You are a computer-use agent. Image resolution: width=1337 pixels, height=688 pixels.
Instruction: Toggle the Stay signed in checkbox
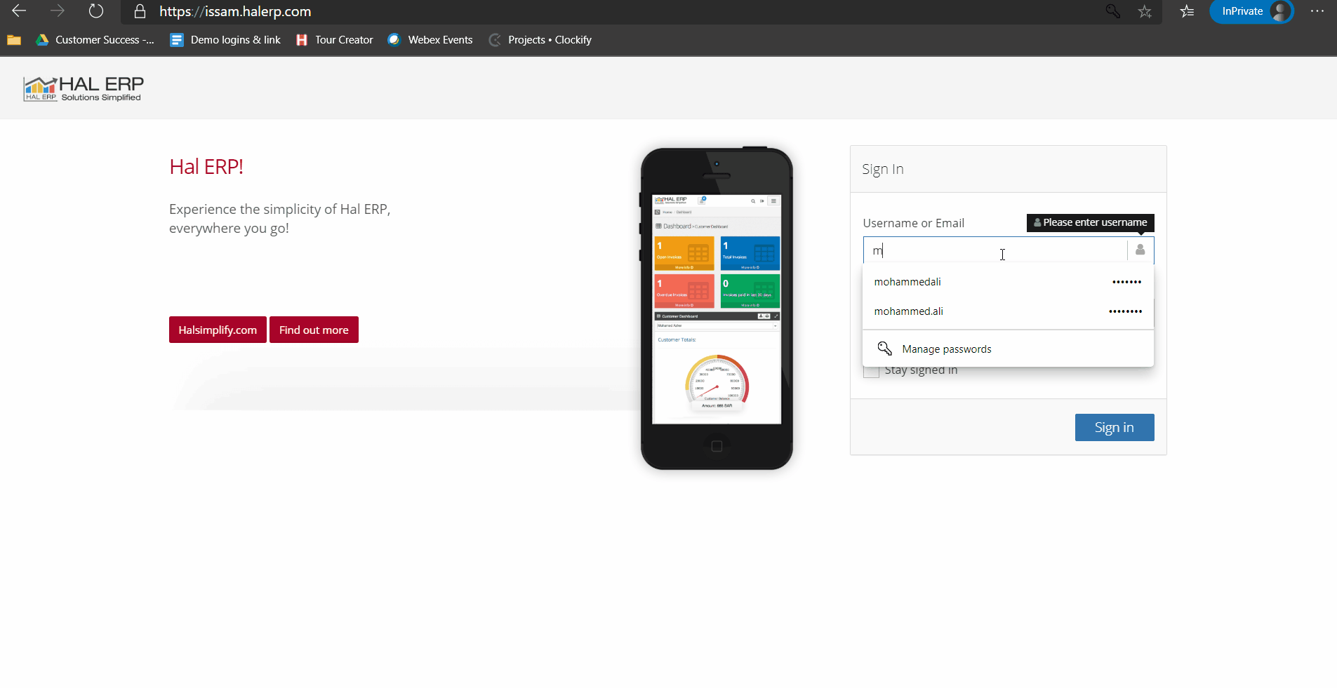(871, 370)
